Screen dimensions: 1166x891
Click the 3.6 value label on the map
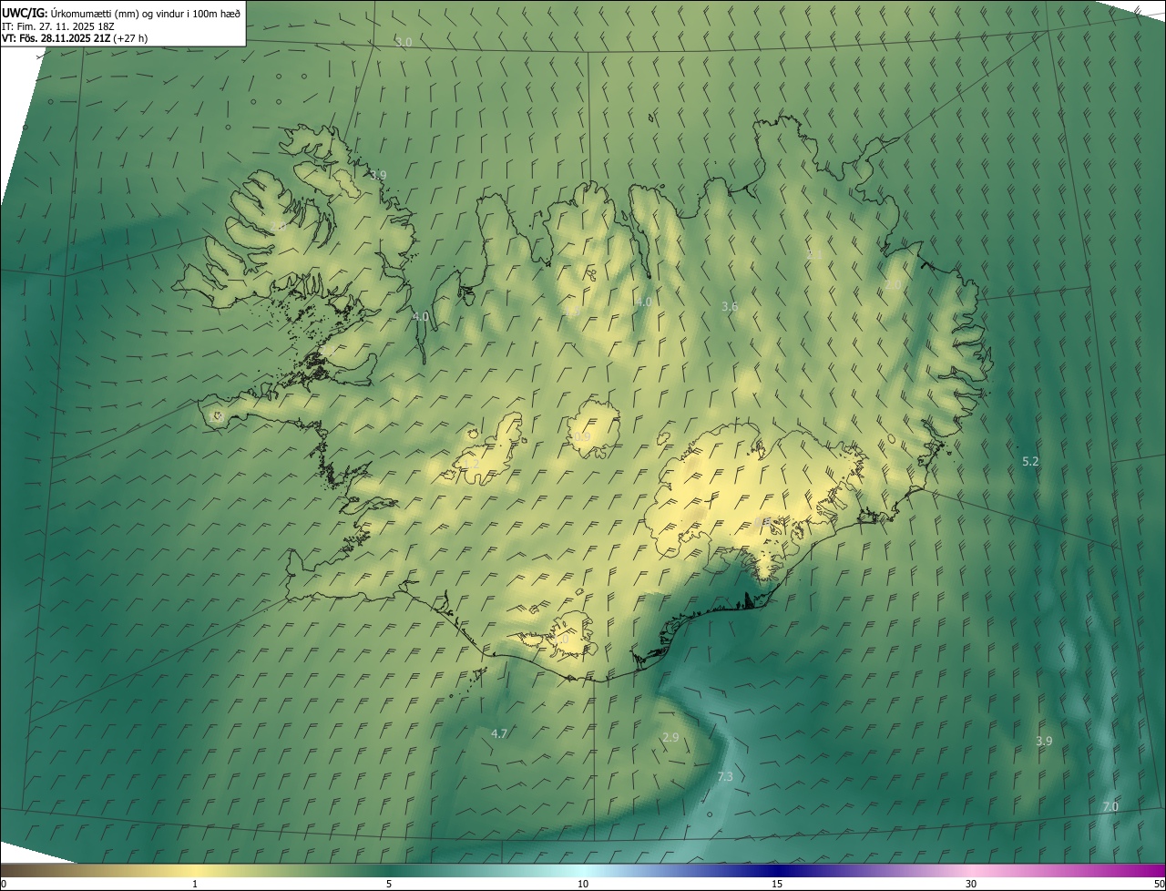[x=729, y=307]
